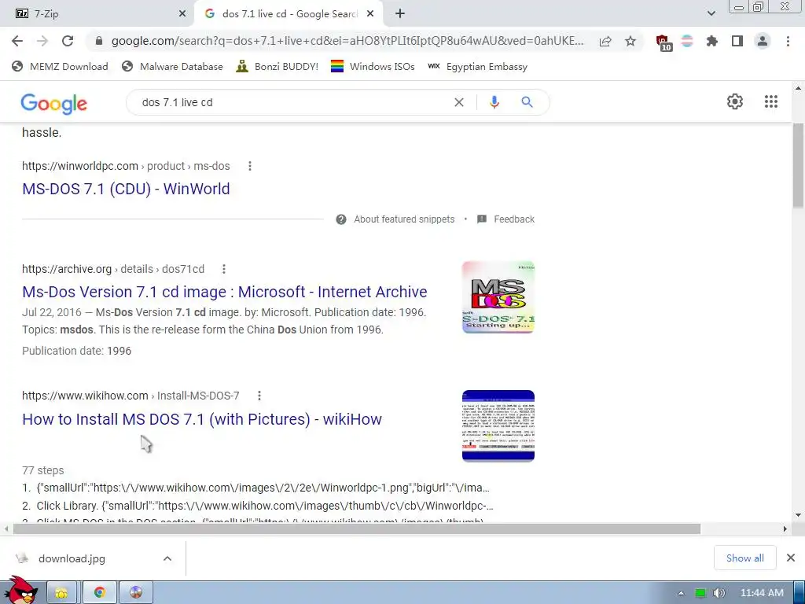Screen dimensions: 805x604
Task: Go back to the previous page
Action: point(17,41)
